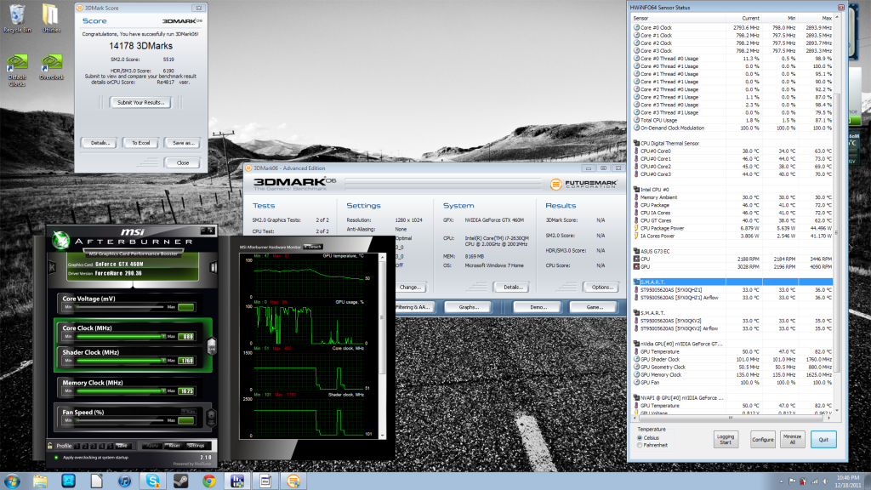Click the Fan Speed slider track
The image size is (871, 490).
tap(120, 420)
